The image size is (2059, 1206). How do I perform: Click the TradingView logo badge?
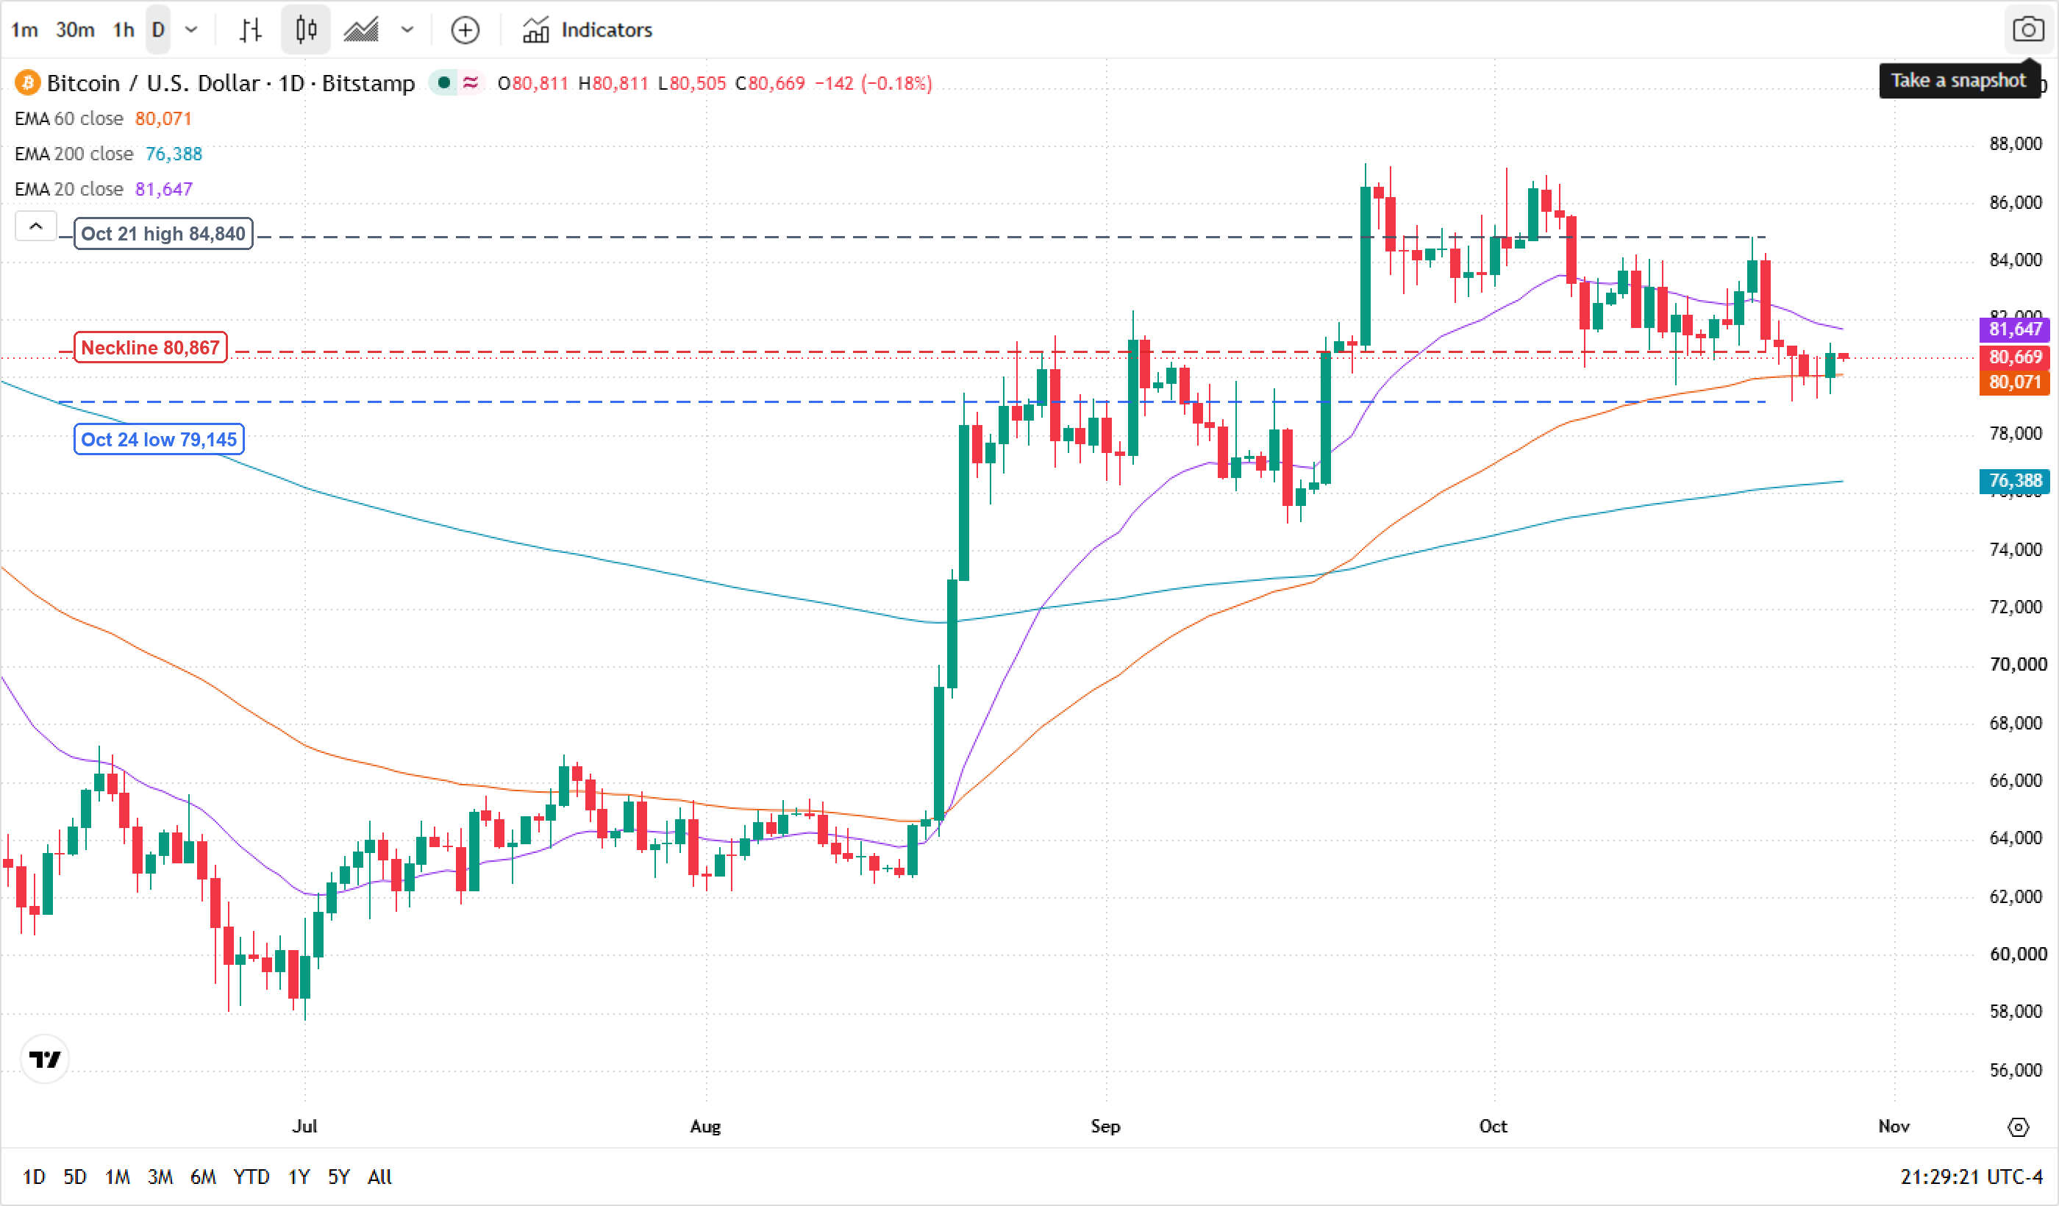coord(45,1059)
